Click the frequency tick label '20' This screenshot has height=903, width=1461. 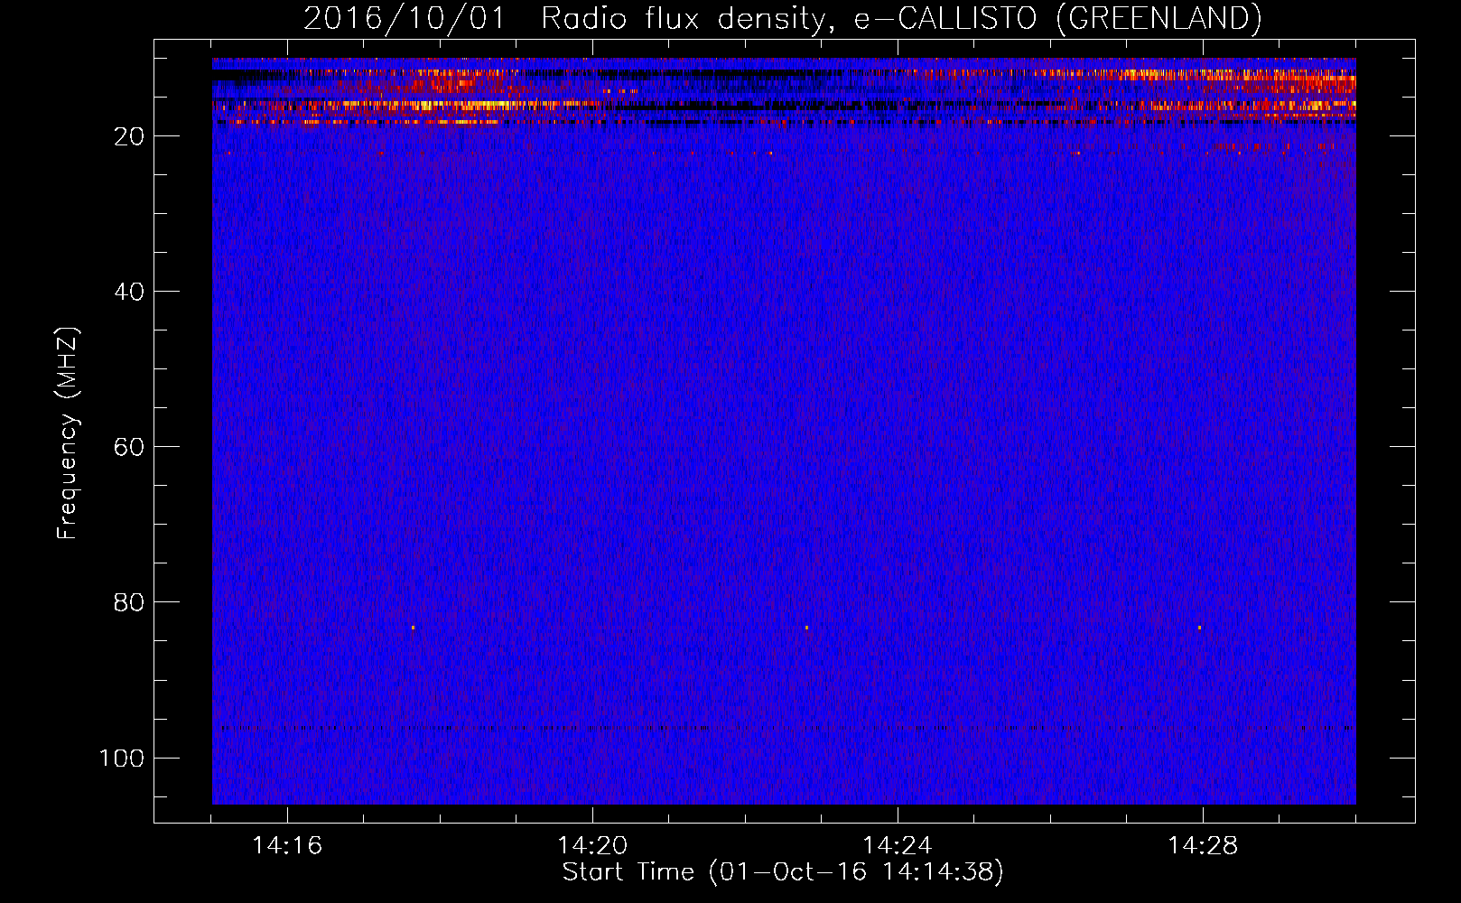click(129, 136)
